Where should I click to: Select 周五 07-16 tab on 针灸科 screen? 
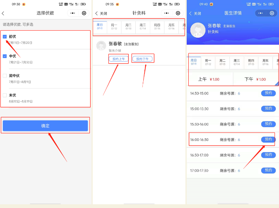(x=171, y=27)
